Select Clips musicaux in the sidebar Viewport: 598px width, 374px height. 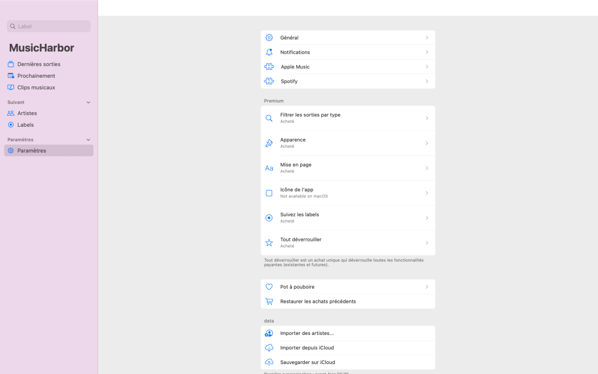click(x=36, y=88)
